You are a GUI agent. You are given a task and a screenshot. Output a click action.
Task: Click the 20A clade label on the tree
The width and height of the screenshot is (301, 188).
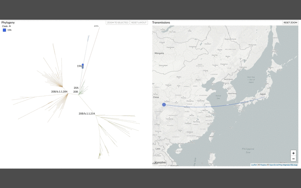pos(76,88)
